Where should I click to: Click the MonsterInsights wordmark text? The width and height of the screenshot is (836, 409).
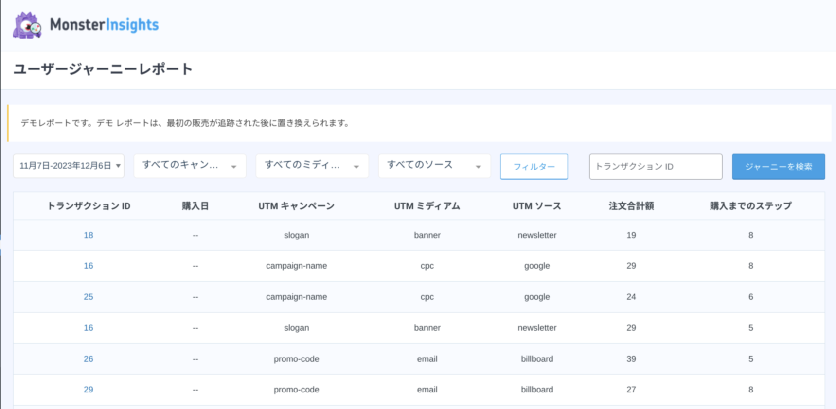tap(104, 25)
